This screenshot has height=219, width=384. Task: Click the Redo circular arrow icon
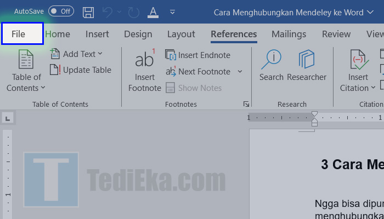tap(134, 12)
